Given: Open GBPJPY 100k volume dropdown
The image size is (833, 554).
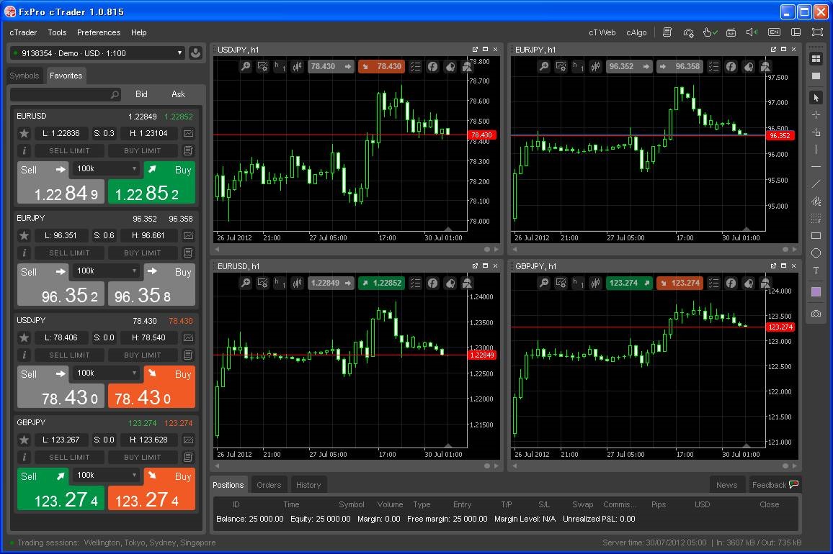Looking at the screenshot, I should coord(107,476).
